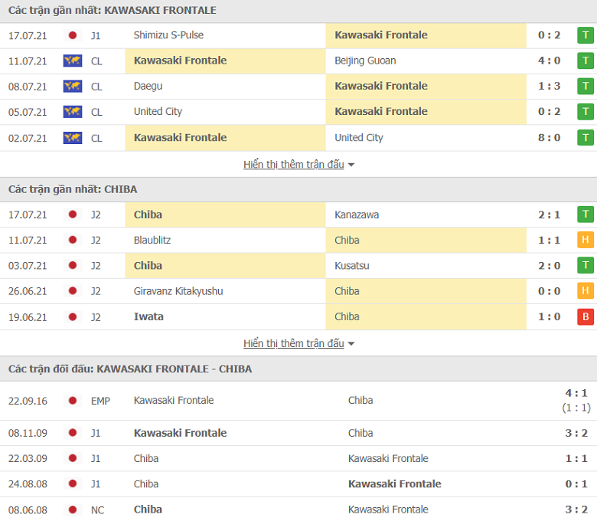Click date 17.07.21 in Shimizu row
The width and height of the screenshot is (597, 521).
pyautogui.click(x=28, y=36)
